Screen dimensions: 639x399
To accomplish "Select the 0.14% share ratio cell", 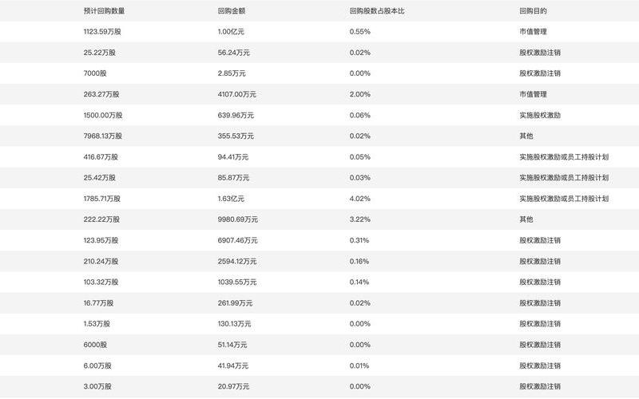I will point(359,282).
